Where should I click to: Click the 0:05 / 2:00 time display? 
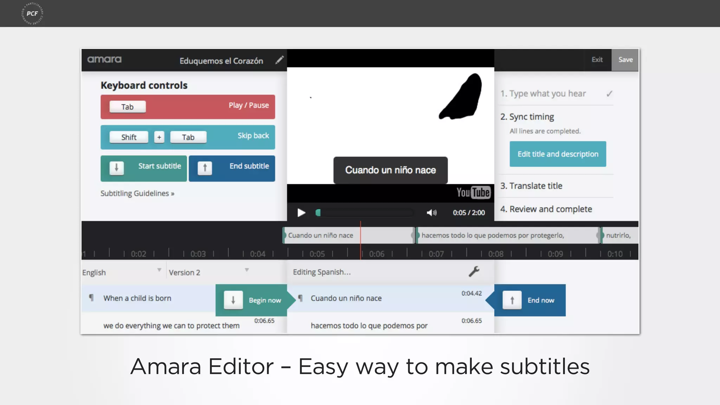click(469, 213)
